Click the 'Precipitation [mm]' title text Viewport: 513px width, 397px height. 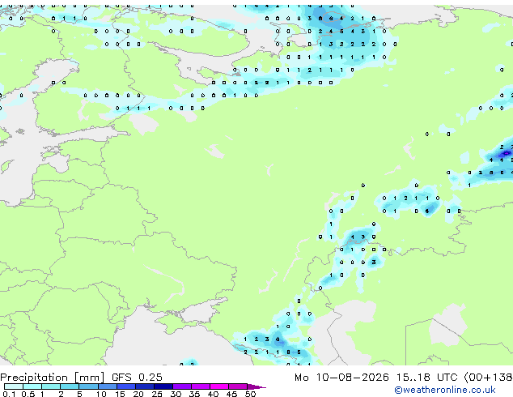click(53, 378)
